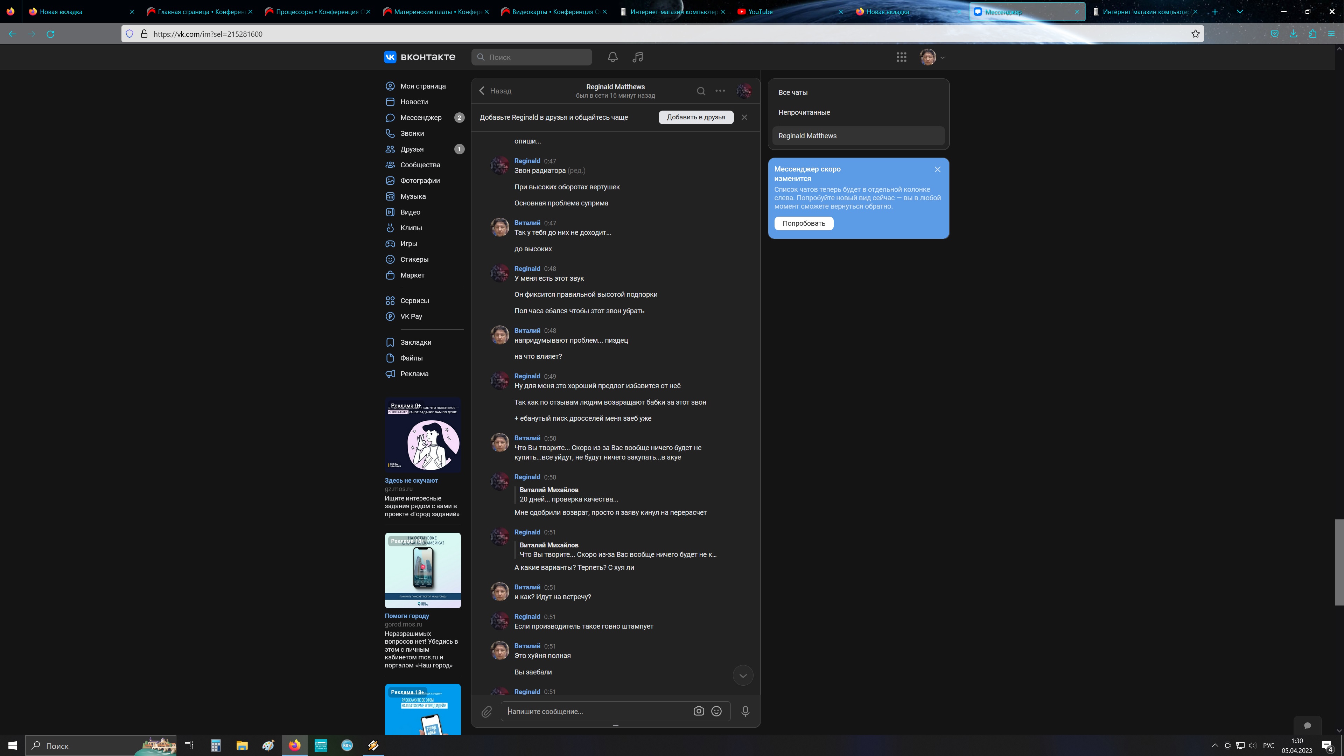Record voice message with microphone icon
The height and width of the screenshot is (756, 1344).
[745, 711]
